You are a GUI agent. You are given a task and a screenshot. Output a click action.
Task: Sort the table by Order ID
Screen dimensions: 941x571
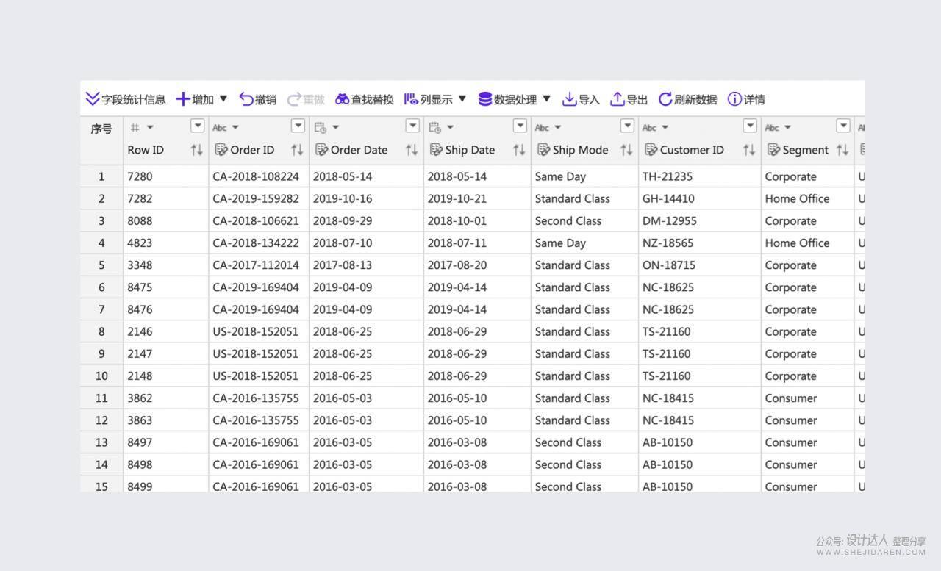click(297, 150)
